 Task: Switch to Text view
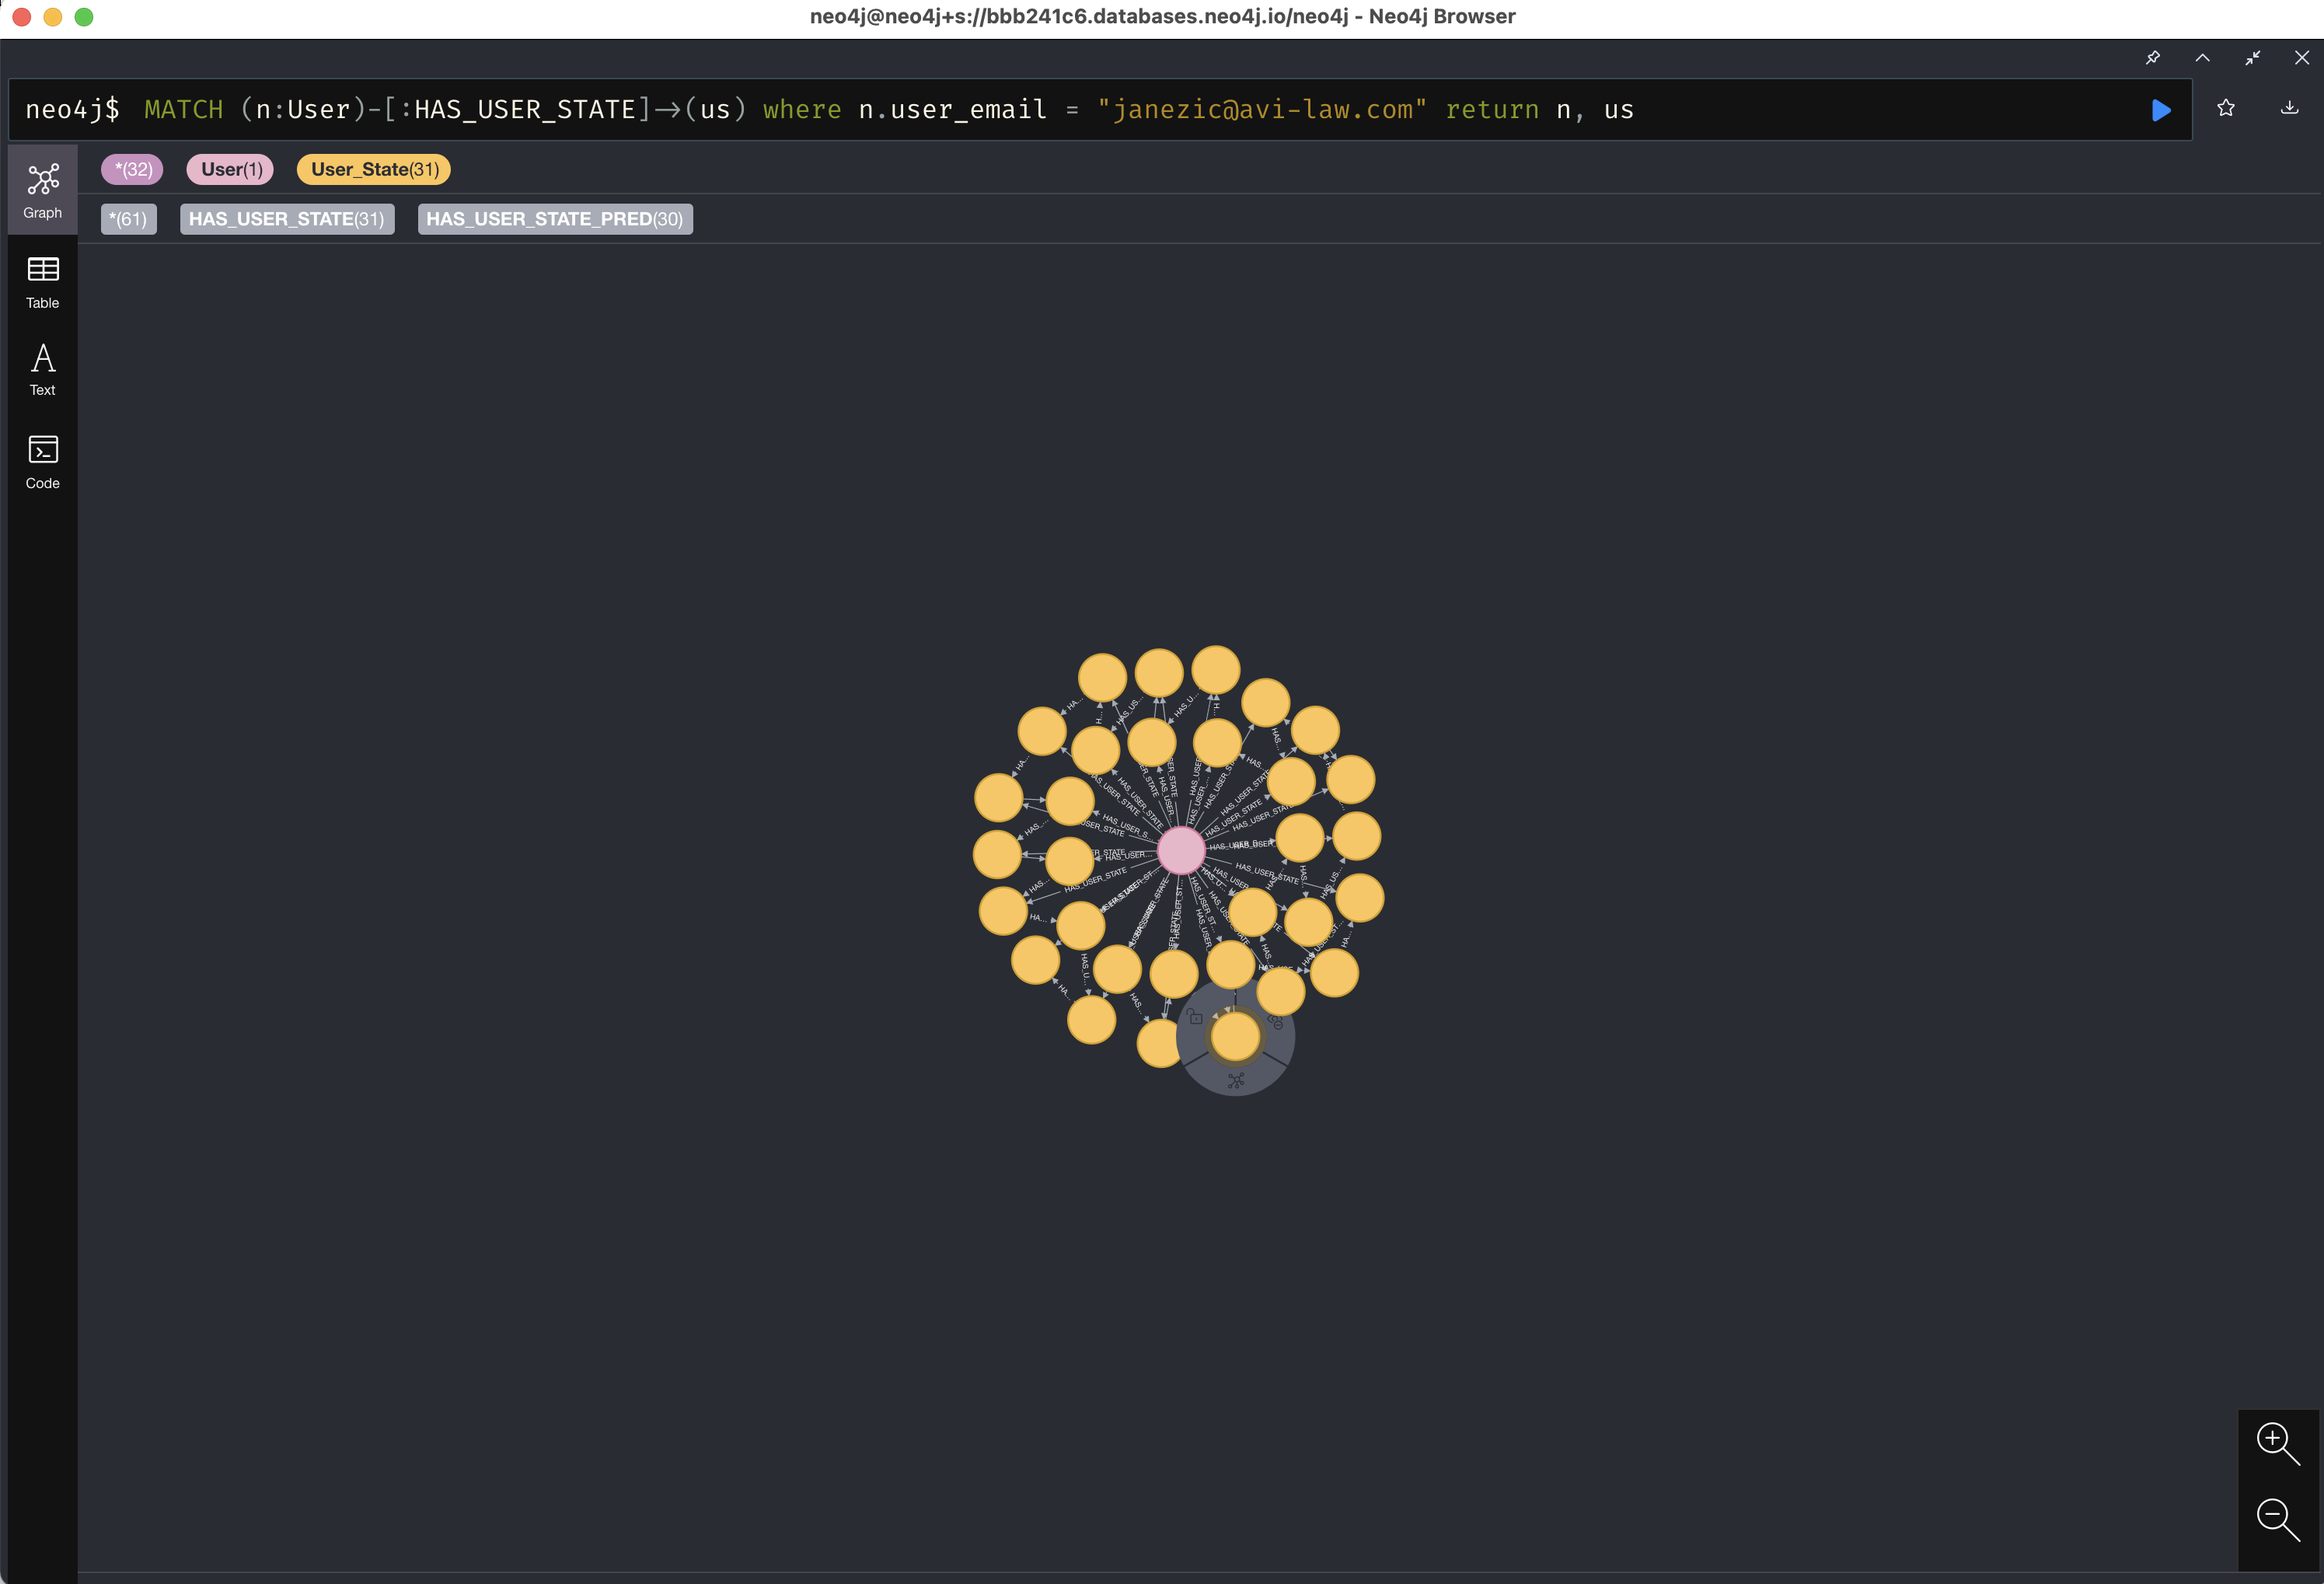coord(43,370)
